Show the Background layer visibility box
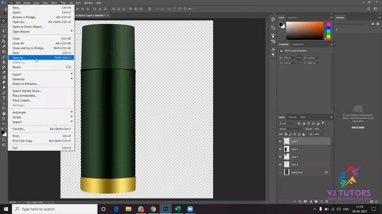The width and height of the screenshot is (382, 214). click(280, 172)
